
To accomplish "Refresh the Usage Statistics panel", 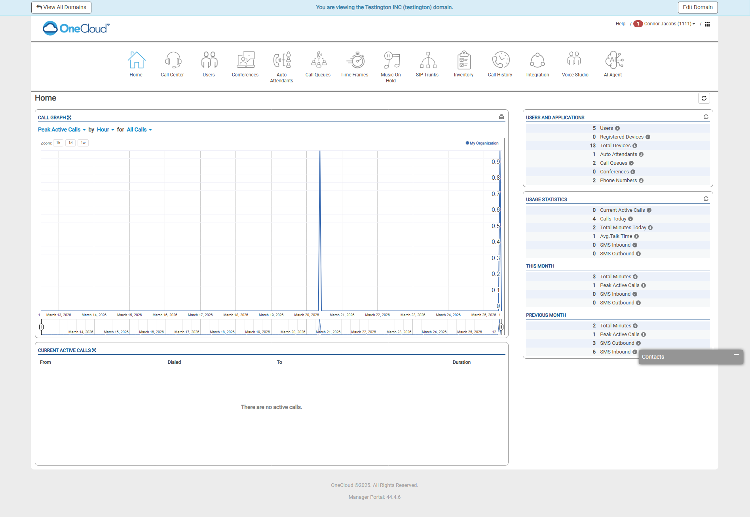I will click(x=706, y=199).
